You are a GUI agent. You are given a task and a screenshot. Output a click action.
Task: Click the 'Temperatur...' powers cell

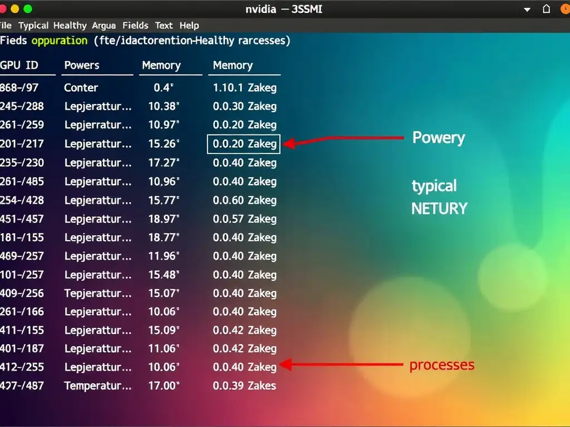[98, 386]
